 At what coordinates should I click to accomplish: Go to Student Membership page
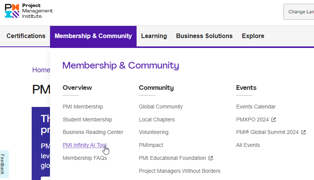point(87,119)
